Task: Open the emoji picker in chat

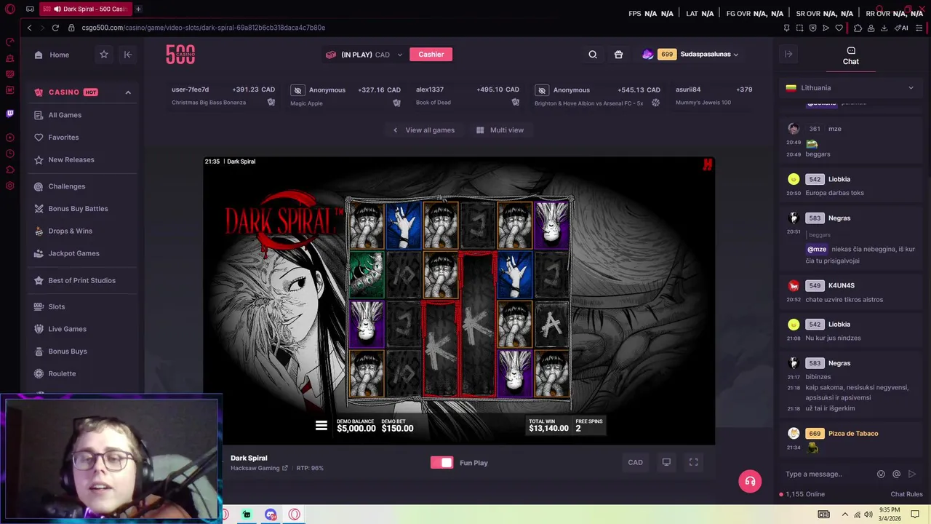Action: (x=881, y=475)
